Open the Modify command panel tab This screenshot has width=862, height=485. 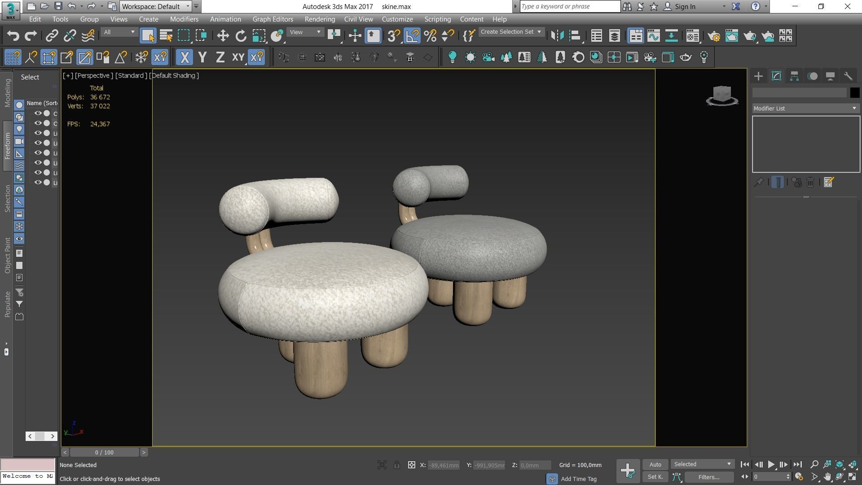point(776,76)
